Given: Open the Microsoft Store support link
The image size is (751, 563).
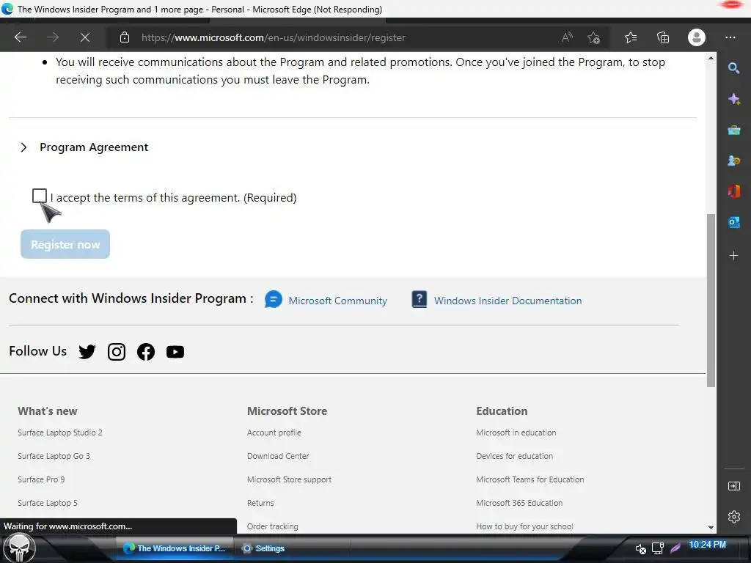Looking at the screenshot, I should pyautogui.click(x=289, y=479).
